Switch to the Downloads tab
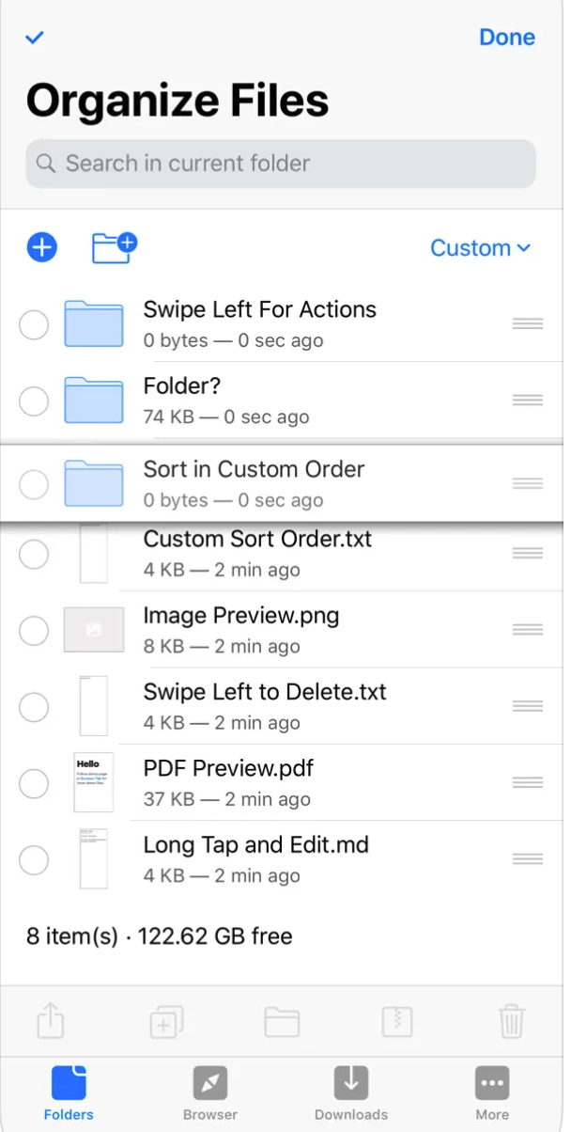 point(351,1093)
